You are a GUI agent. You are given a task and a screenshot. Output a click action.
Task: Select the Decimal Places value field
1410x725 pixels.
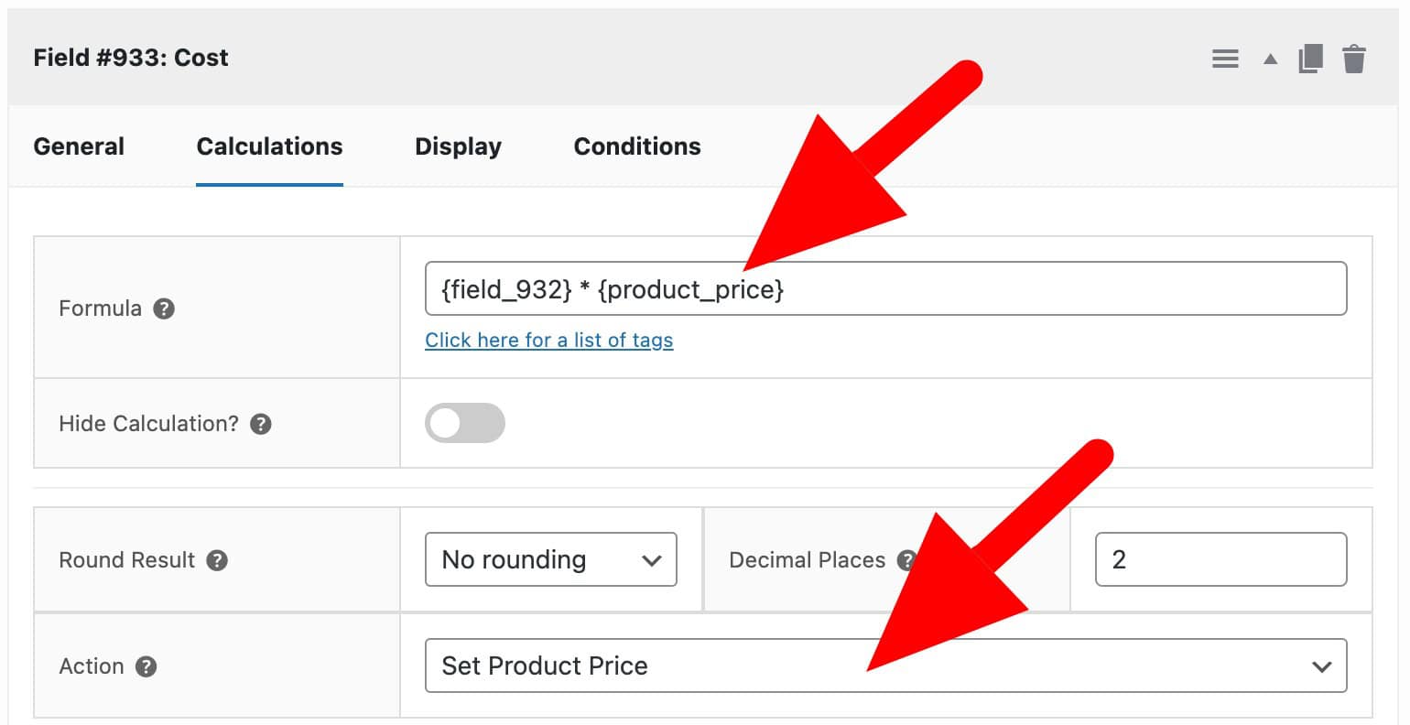1220,559
